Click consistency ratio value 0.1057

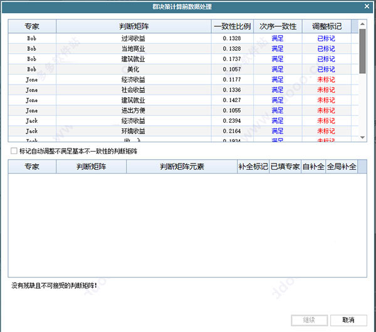232,70
